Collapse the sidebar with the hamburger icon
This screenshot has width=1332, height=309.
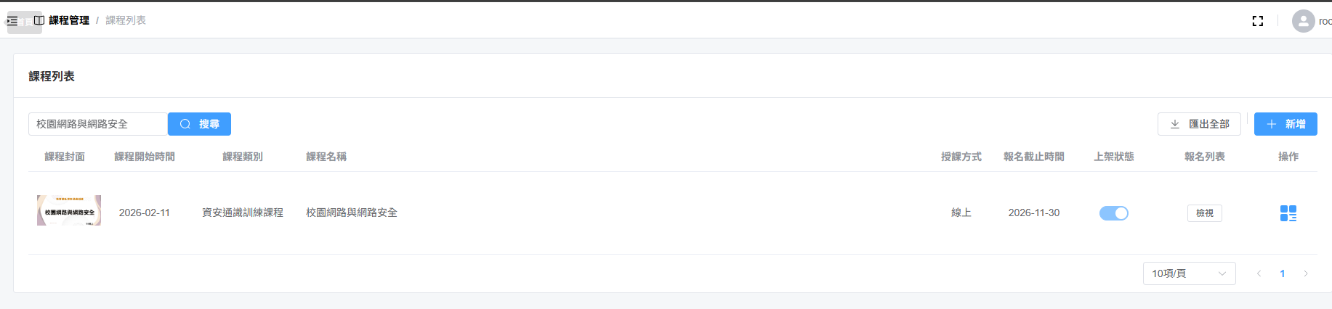click(x=12, y=21)
